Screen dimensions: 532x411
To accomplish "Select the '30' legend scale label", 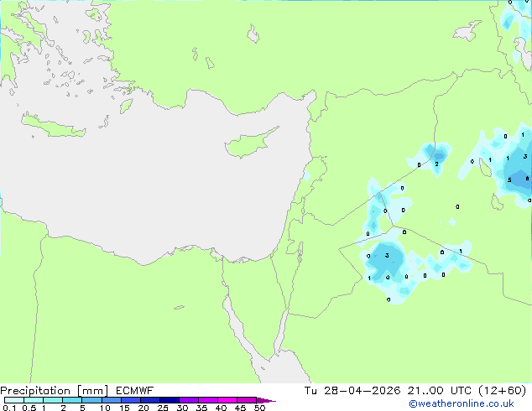I will coord(182,408).
